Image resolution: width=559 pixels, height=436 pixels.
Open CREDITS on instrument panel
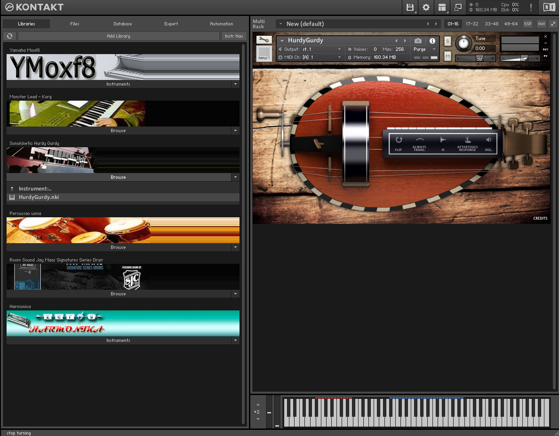(540, 218)
